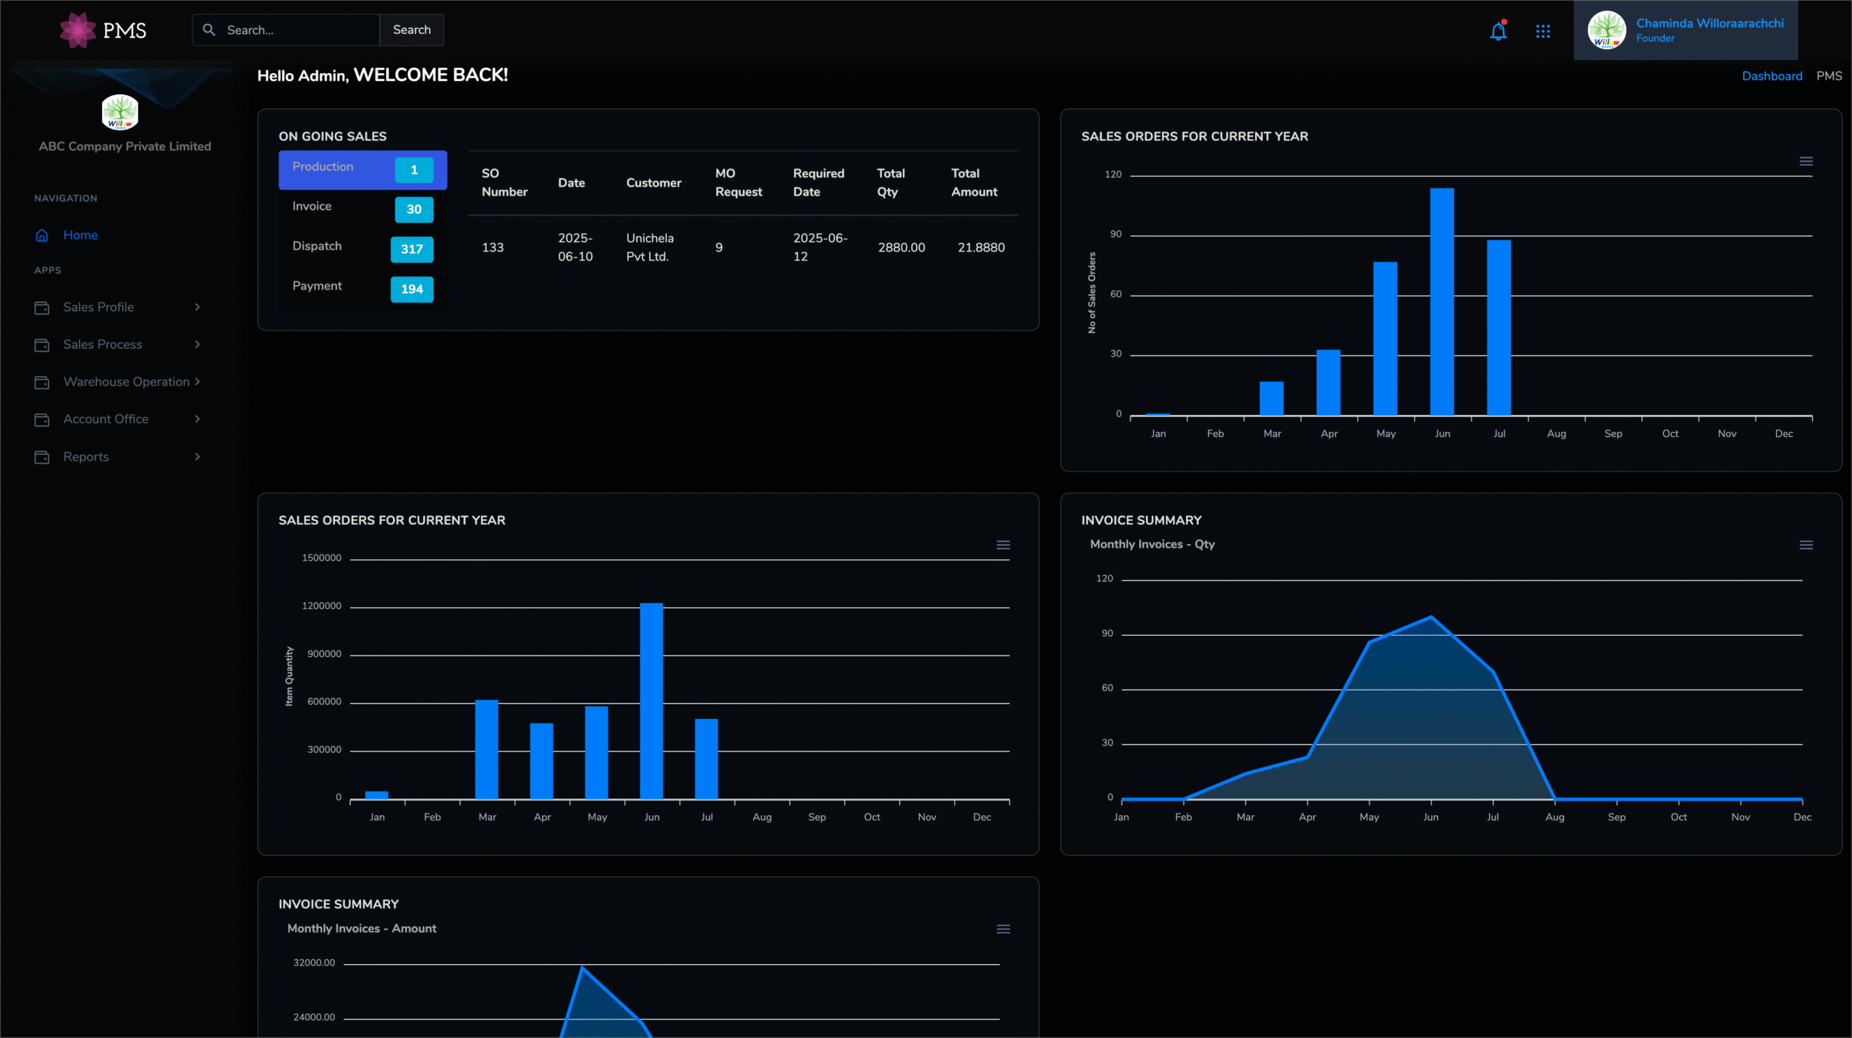Open the Reports menu item

(117, 456)
